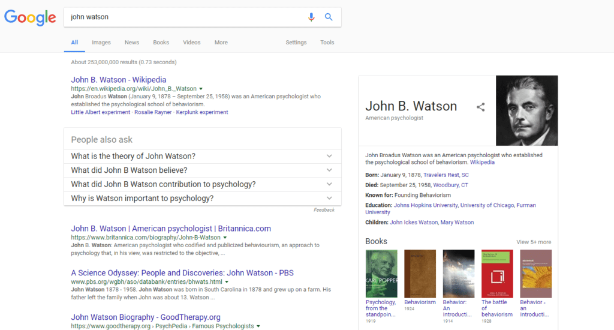Switch to the News tab
This screenshot has width=614, height=330.
coord(132,43)
